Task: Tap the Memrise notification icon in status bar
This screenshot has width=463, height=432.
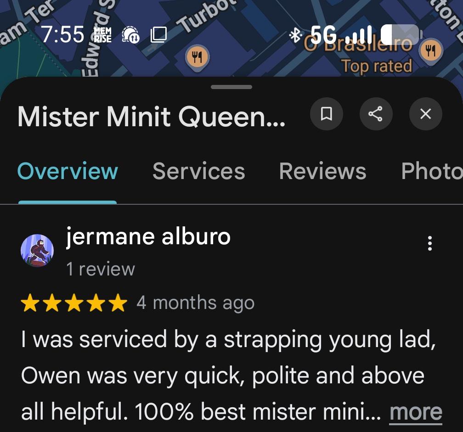Action: [102, 35]
